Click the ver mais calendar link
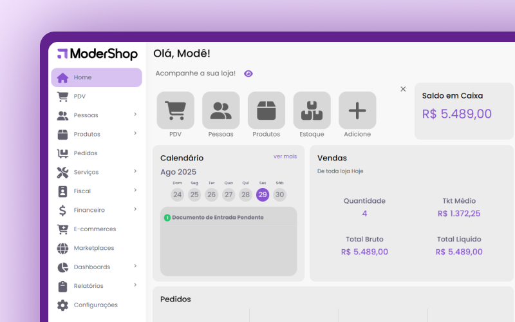Image resolution: width=515 pixels, height=322 pixels. (285, 156)
